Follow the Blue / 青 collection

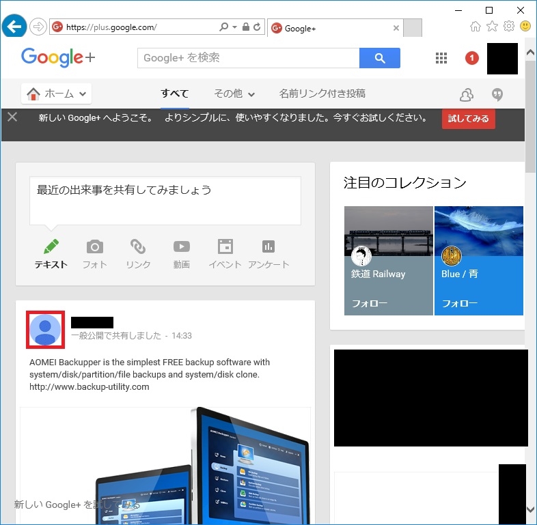(459, 303)
